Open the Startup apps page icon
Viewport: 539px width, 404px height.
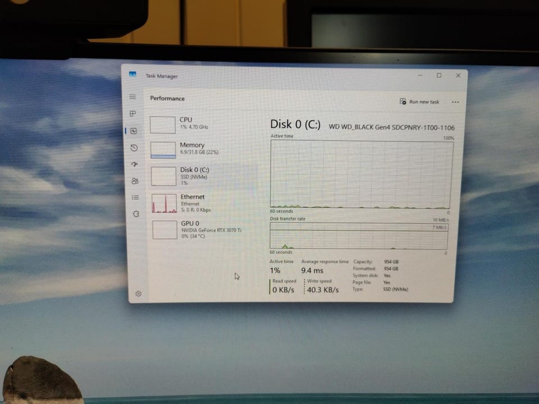(x=134, y=164)
